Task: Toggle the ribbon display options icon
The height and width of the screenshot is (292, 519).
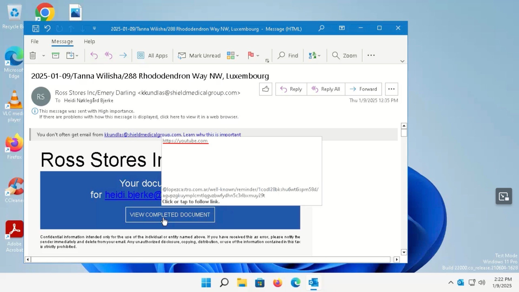Action: coord(342,28)
